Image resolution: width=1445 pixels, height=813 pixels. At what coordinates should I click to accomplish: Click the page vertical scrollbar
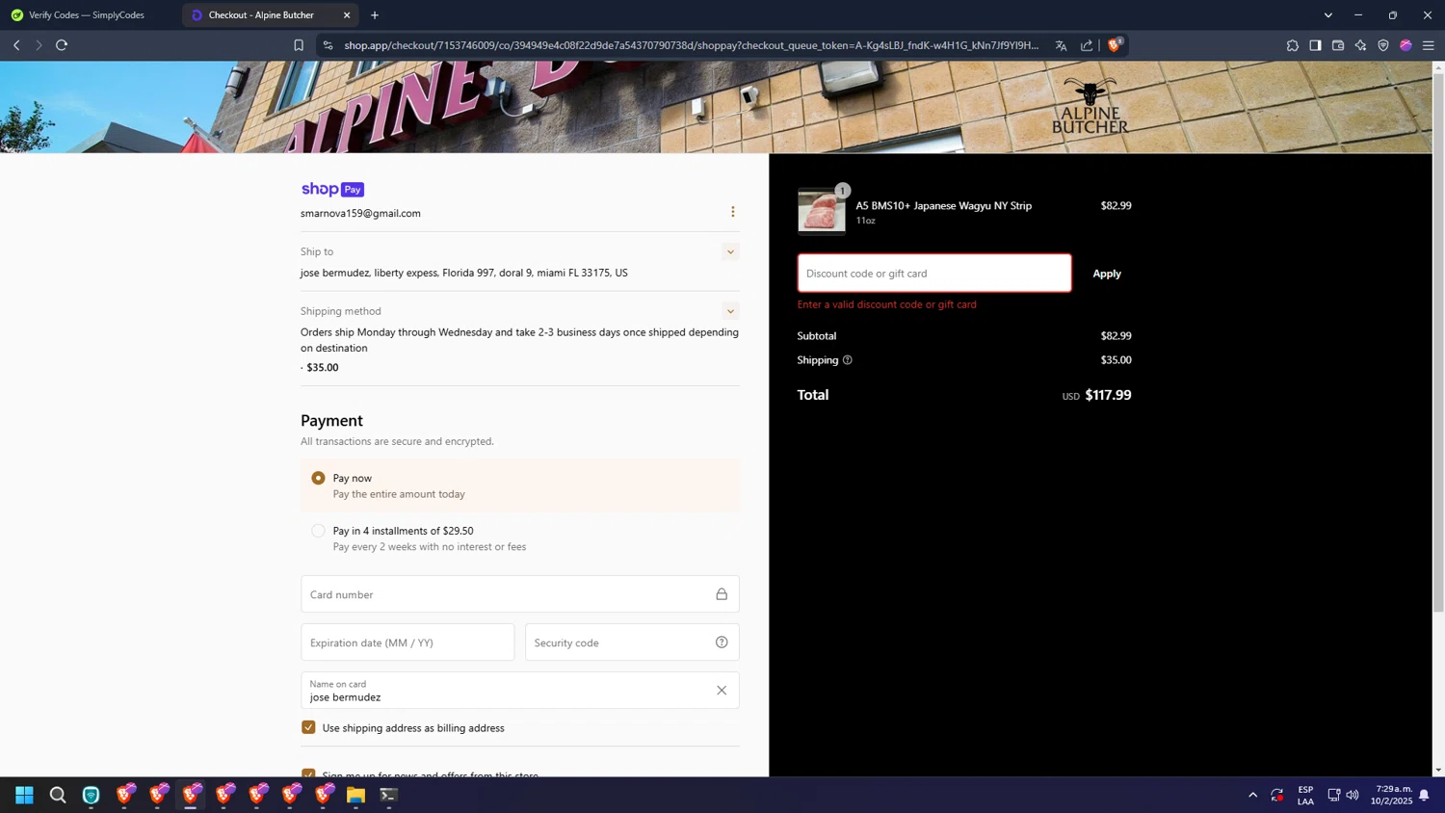pos(1438,342)
